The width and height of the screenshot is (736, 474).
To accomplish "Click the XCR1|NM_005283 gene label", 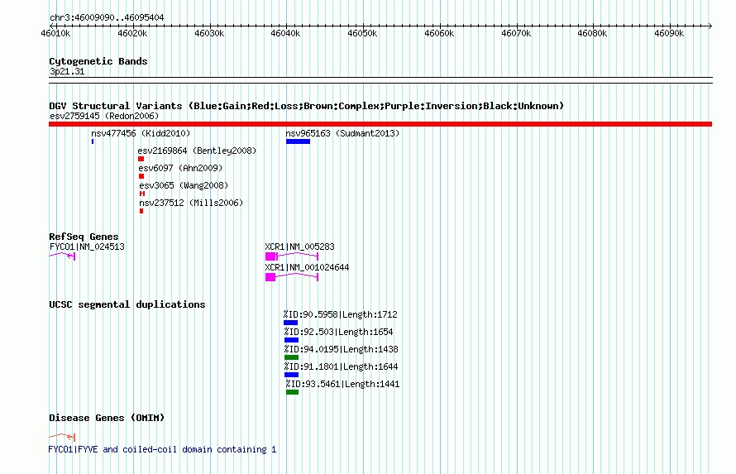I will point(299,247).
